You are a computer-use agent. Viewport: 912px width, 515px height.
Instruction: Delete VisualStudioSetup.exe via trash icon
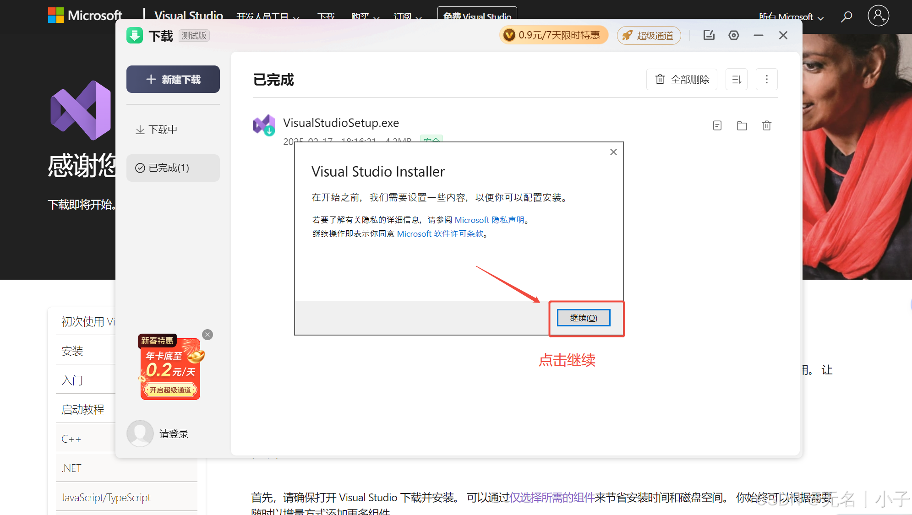(767, 125)
